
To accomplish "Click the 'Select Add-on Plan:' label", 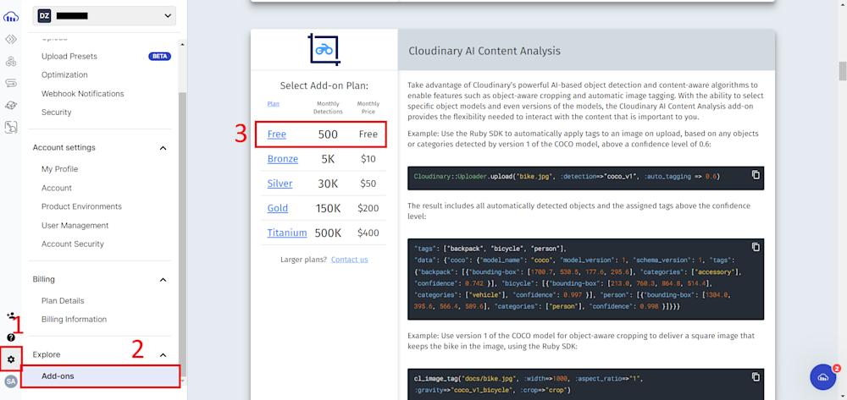I will [x=324, y=85].
